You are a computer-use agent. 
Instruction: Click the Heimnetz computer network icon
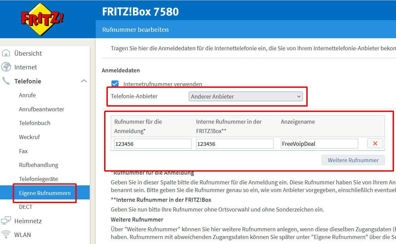coord(6,221)
